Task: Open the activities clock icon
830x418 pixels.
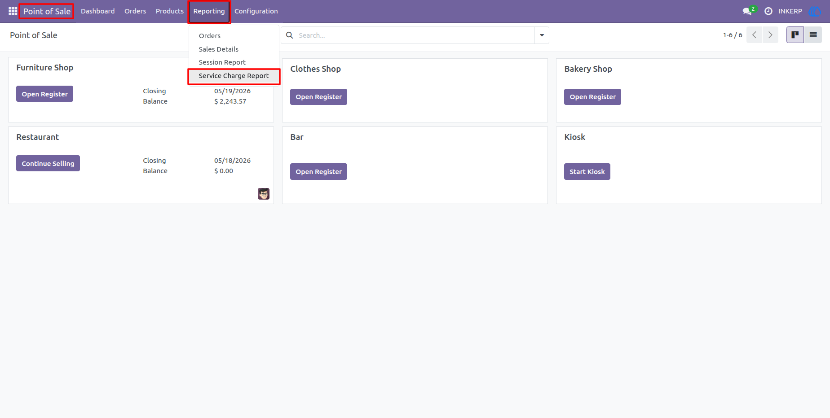Action: tap(768, 11)
